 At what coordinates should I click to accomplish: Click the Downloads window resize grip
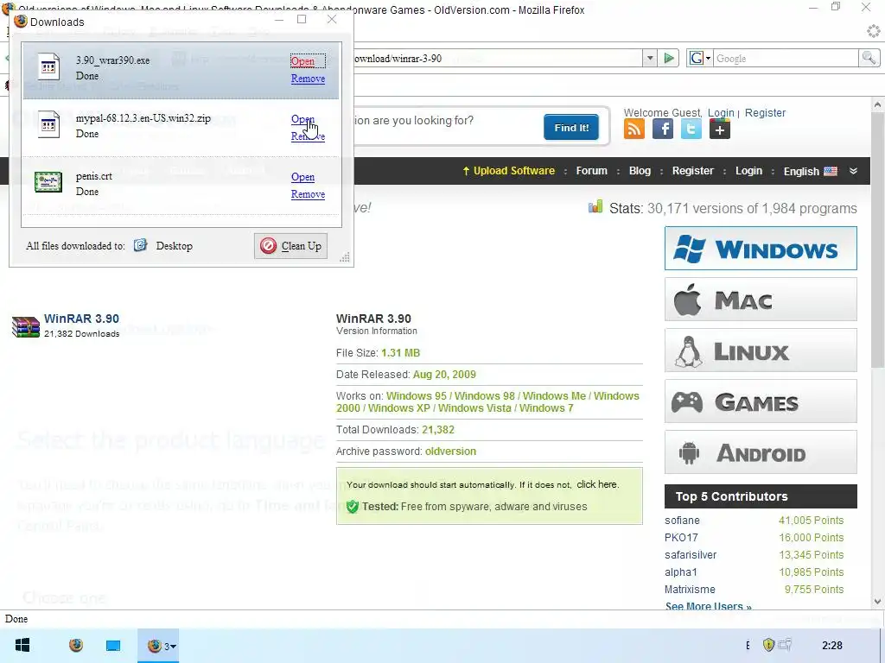pyautogui.click(x=345, y=257)
